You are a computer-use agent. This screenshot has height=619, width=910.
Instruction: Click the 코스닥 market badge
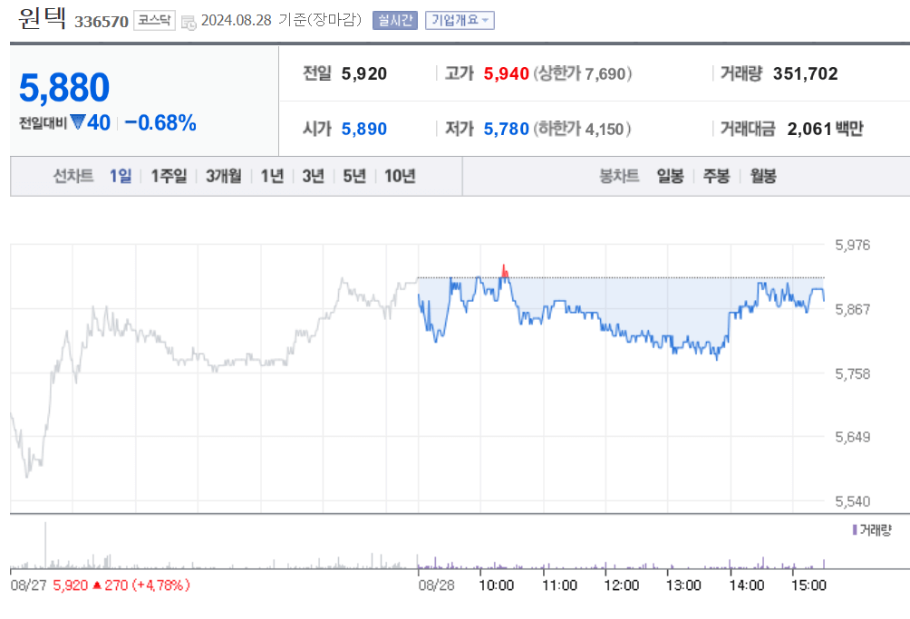coord(154,20)
